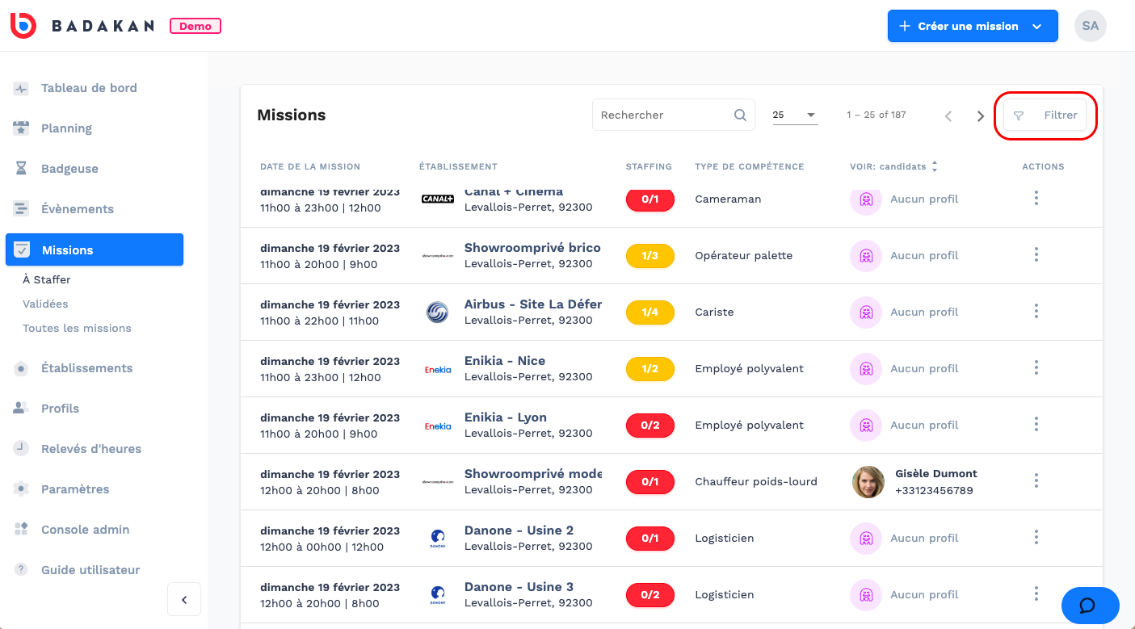Toggle the VOIR: candidats sort selector
The width and height of the screenshot is (1135, 629).
point(893,166)
